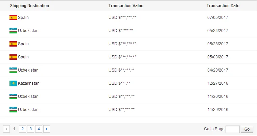Open page 2 of results
The width and height of the screenshot is (257, 136).
pyautogui.click(x=22, y=129)
